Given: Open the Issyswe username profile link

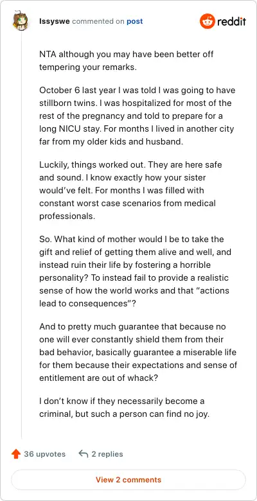Looking at the screenshot, I should click(55, 22).
